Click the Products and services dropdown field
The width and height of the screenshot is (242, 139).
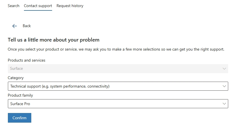click(118, 69)
